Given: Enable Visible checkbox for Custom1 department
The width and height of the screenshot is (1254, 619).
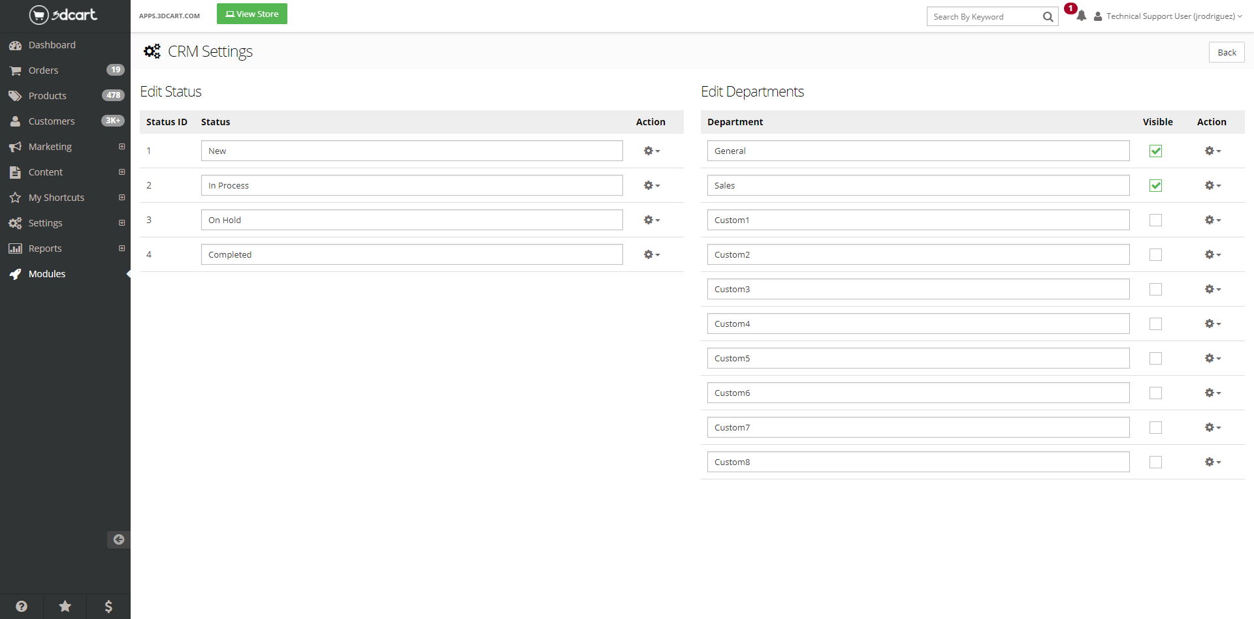Looking at the screenshot, I should tap(1155, 220).
